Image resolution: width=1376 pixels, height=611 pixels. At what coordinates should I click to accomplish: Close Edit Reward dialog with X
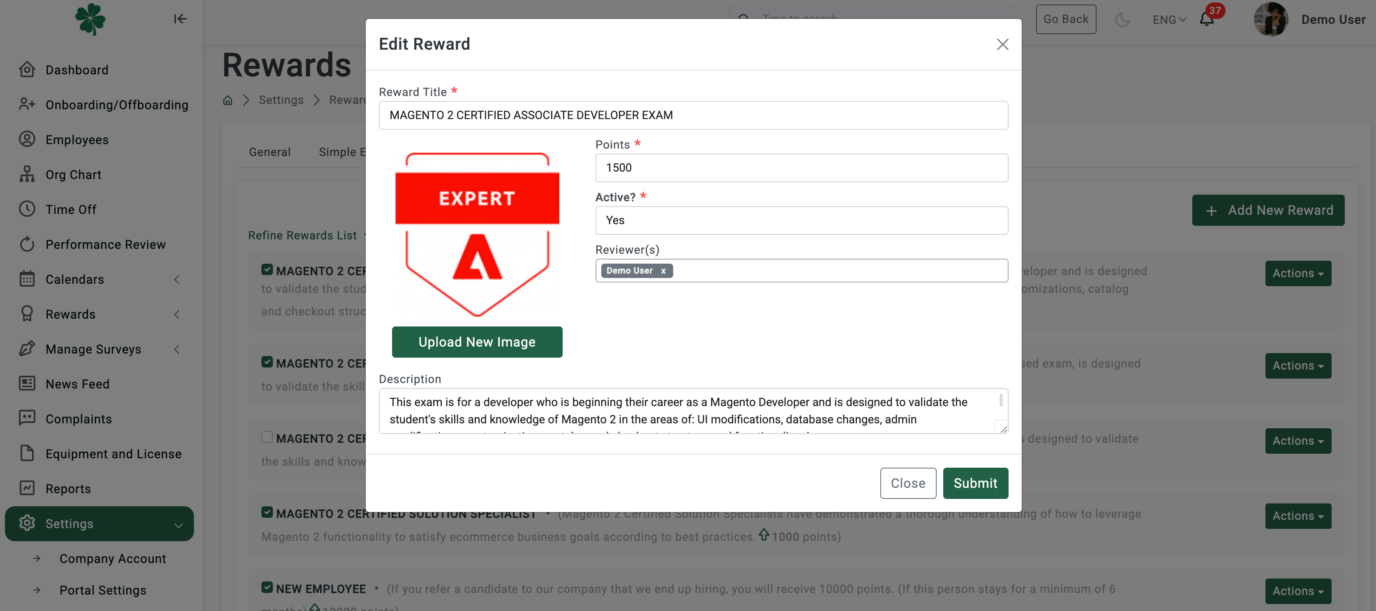1002,44
